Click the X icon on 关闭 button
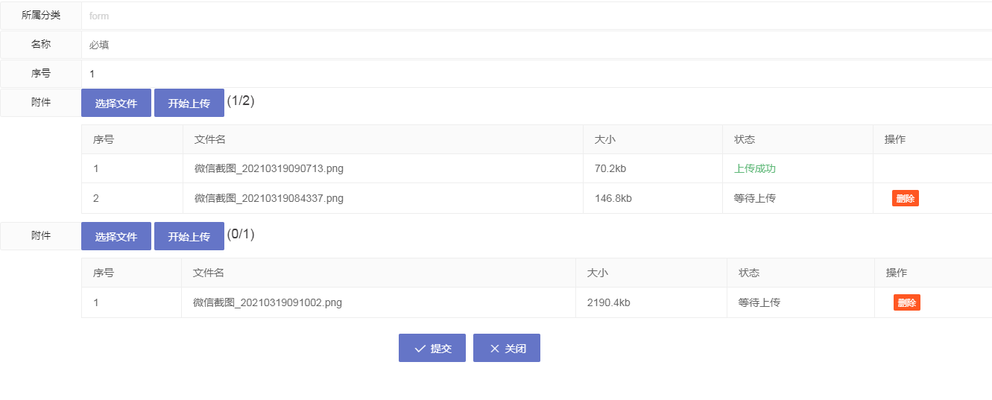The width and height of the screenshot is (992, 400). (495, 349)
